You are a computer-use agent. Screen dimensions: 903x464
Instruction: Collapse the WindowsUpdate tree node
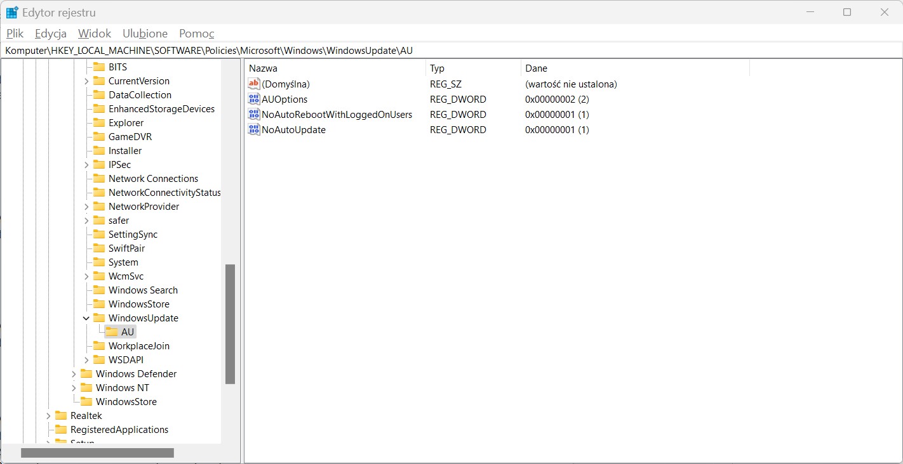[86, 318]
